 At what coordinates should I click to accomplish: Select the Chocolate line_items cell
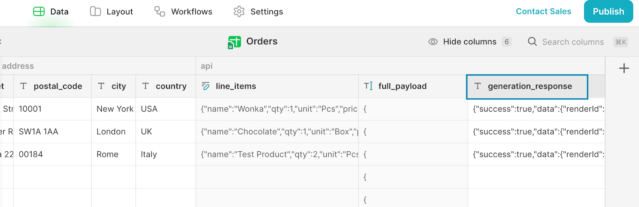coord(277,132)
